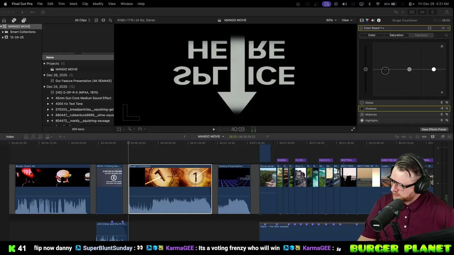
Task: Collapse the MANGO MOVIE library triangle
Action: [1, 26]
